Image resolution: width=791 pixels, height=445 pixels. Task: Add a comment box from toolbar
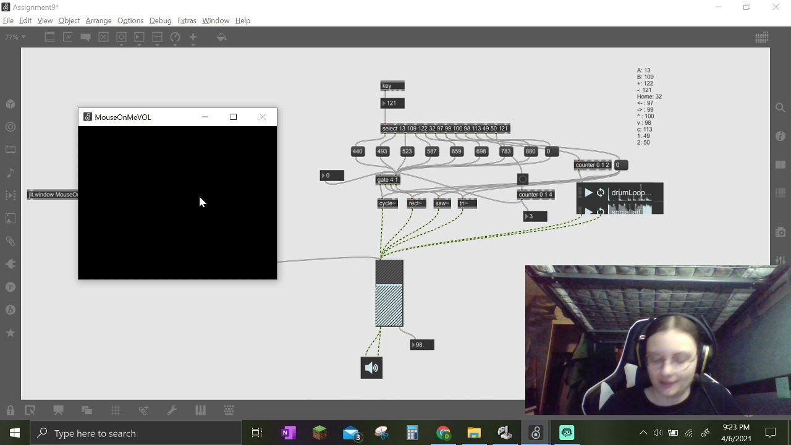click(86, 37)
